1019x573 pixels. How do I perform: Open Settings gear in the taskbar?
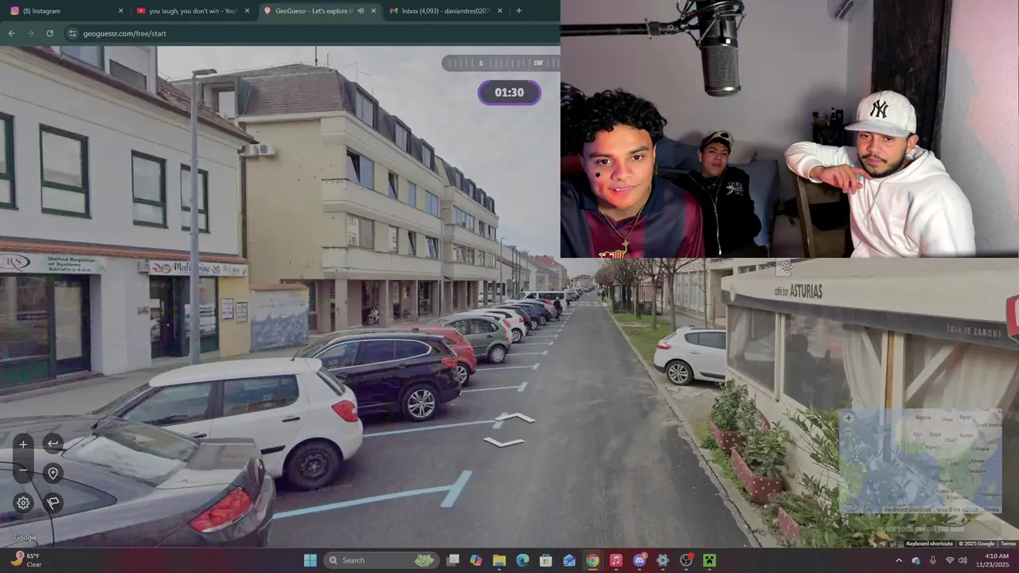[662, 560]
